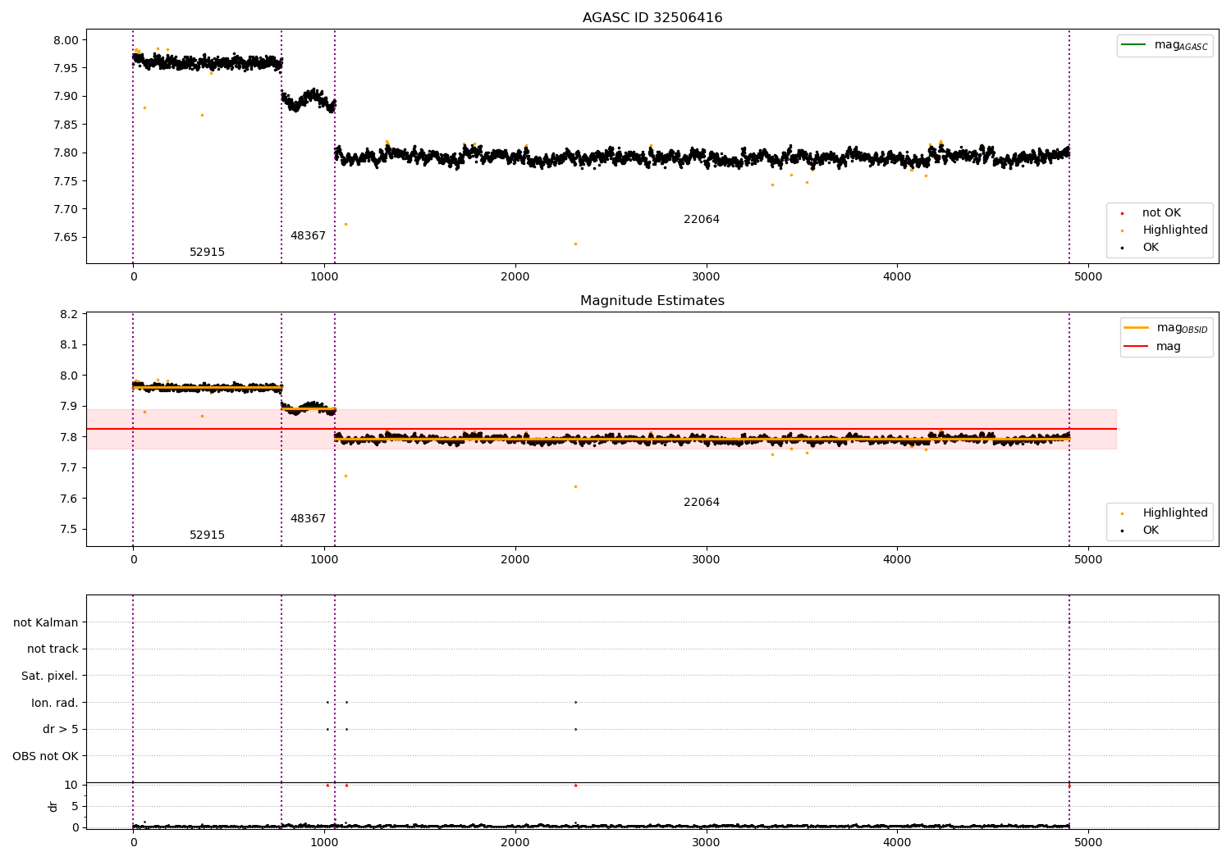Click the red horizontal mag line in middle plot
This screenshot has width=1231, height=861.
(602, 429)
